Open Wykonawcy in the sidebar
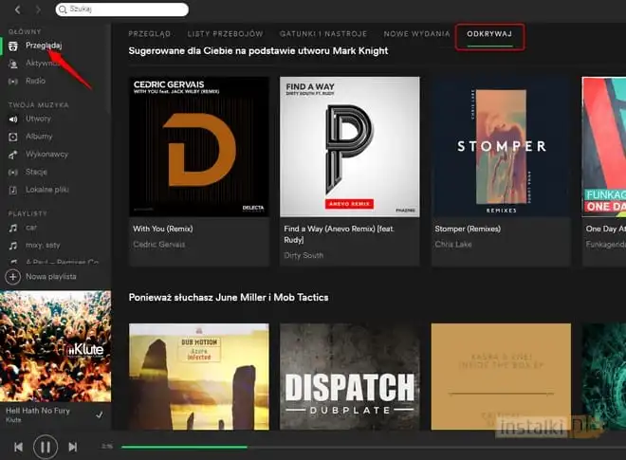The width and height of the screenshot is (626, 460). (46, 153)
